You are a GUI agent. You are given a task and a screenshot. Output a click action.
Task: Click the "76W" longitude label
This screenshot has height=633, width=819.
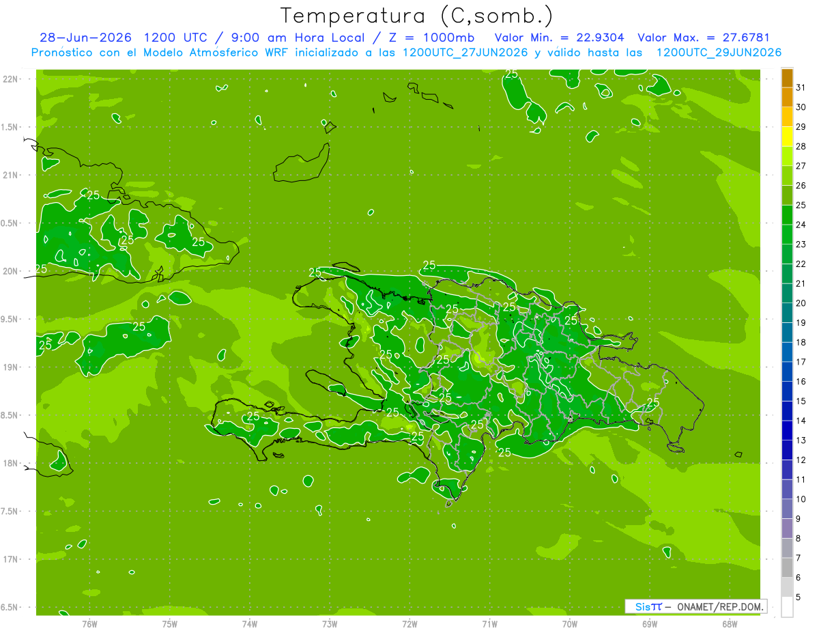pyautogui.click(x=89, y=623)
